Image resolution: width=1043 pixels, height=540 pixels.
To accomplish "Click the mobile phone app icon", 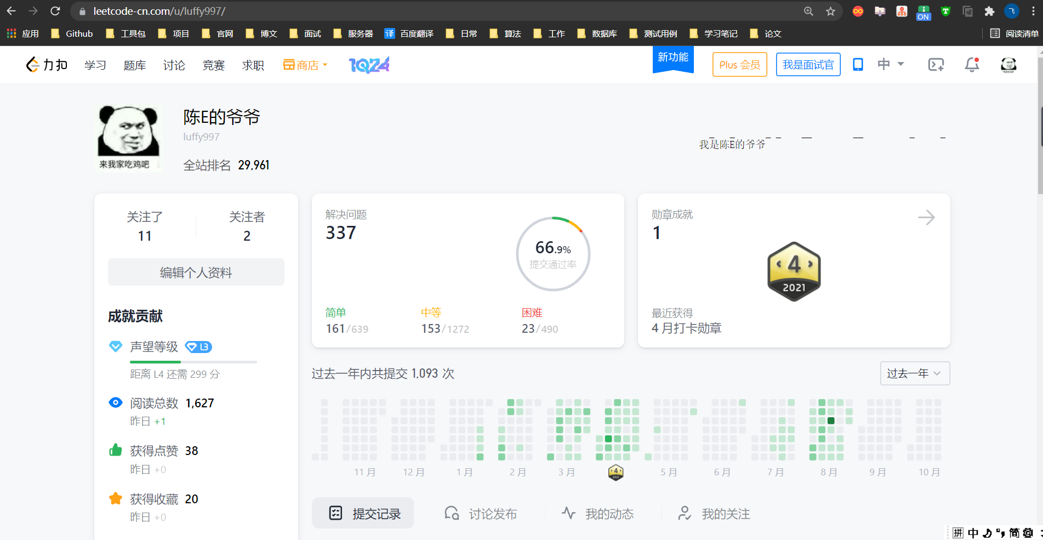I will tap(858, 65).
